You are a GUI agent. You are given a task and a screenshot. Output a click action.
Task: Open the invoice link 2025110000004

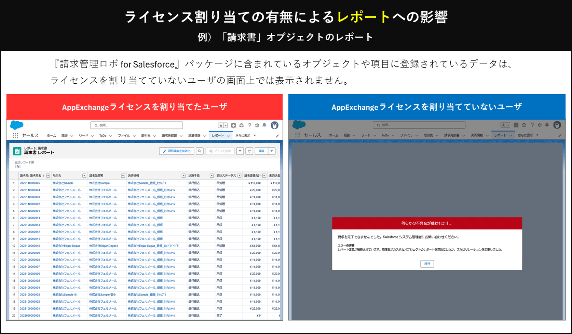[x=30, y=190]
